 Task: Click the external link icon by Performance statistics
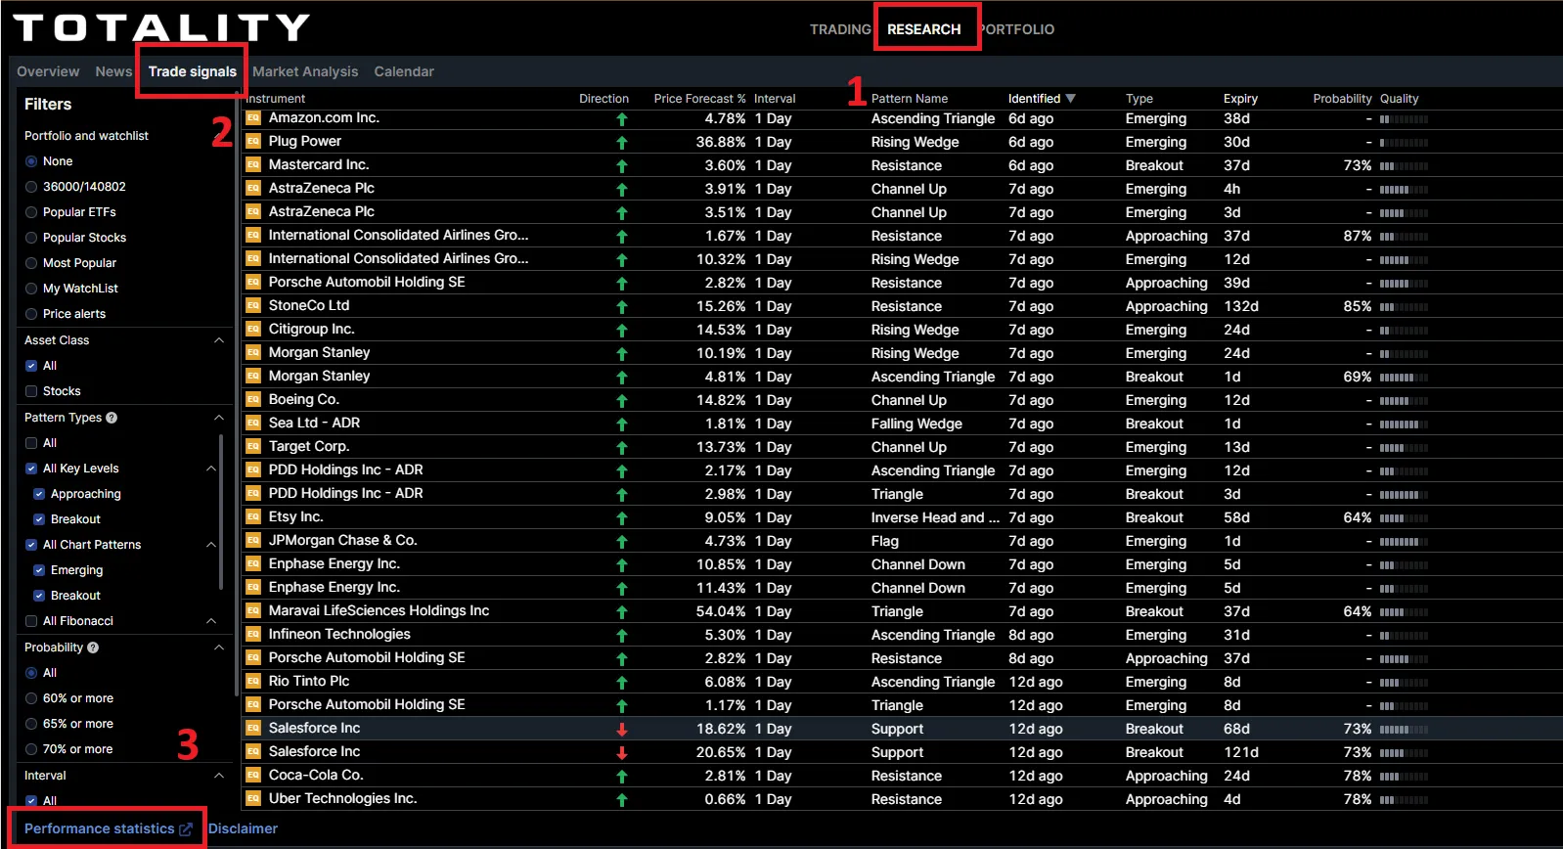(186, 829)
